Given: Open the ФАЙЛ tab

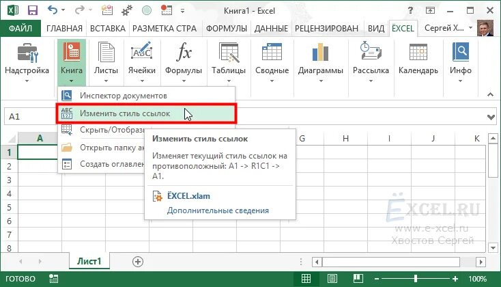Looking at the screenshot, I should point(20,29).
